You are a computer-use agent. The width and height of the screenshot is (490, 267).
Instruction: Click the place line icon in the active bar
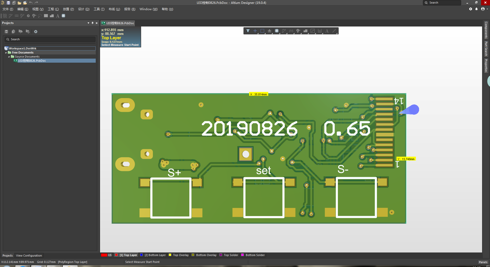coord(334,31)
